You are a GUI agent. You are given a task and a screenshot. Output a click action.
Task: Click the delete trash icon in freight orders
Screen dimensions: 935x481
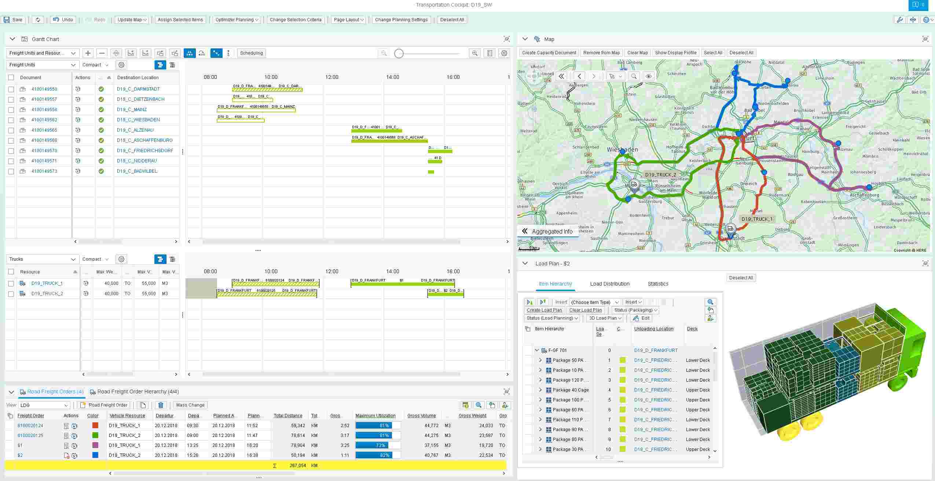161,405
